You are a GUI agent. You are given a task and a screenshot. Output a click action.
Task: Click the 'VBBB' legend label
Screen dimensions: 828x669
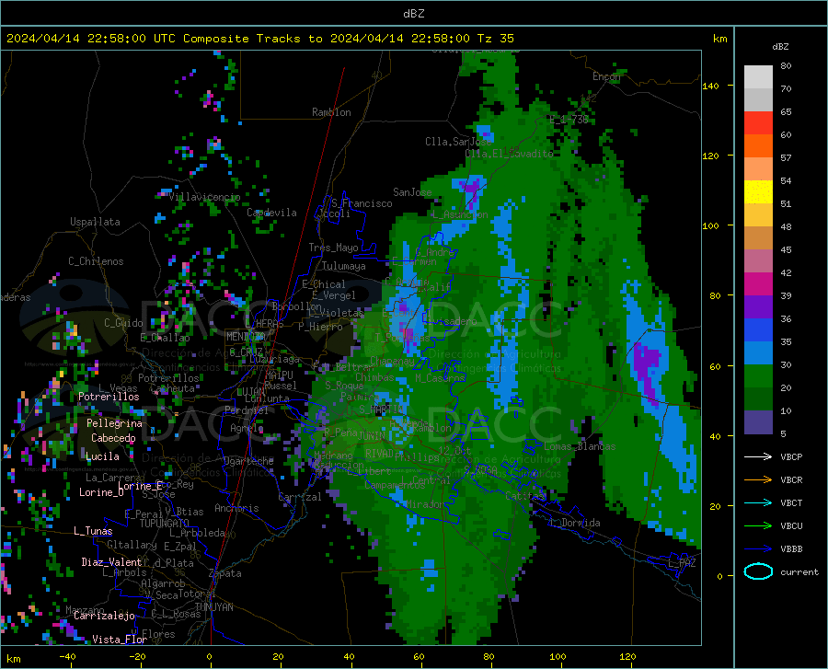[x=791, y=548]
